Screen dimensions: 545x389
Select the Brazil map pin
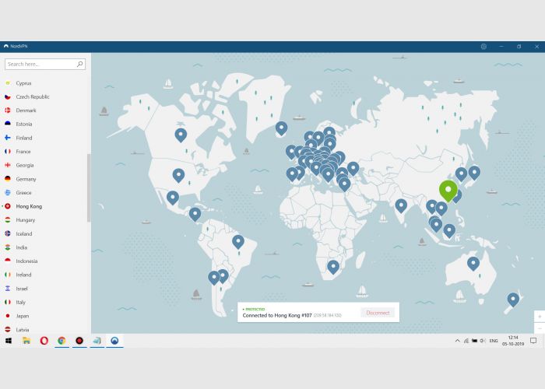pyautogui.click(x=238, y=241)
